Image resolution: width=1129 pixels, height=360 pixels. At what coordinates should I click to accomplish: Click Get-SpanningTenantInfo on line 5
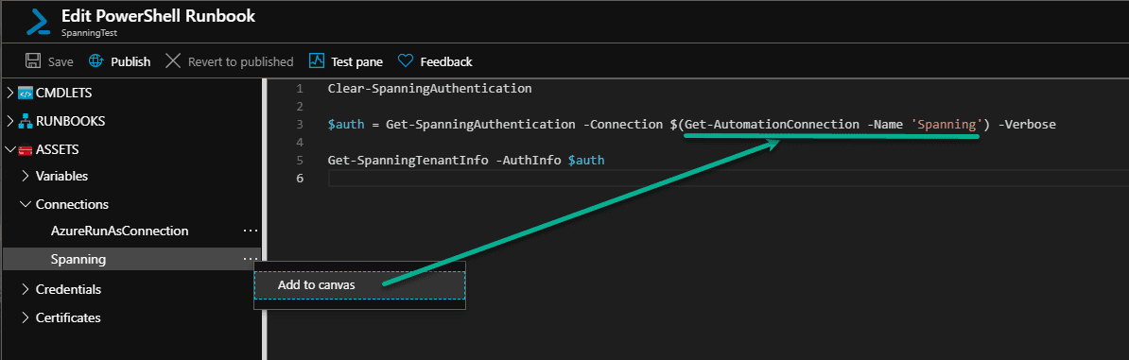(x=408, y=160)
